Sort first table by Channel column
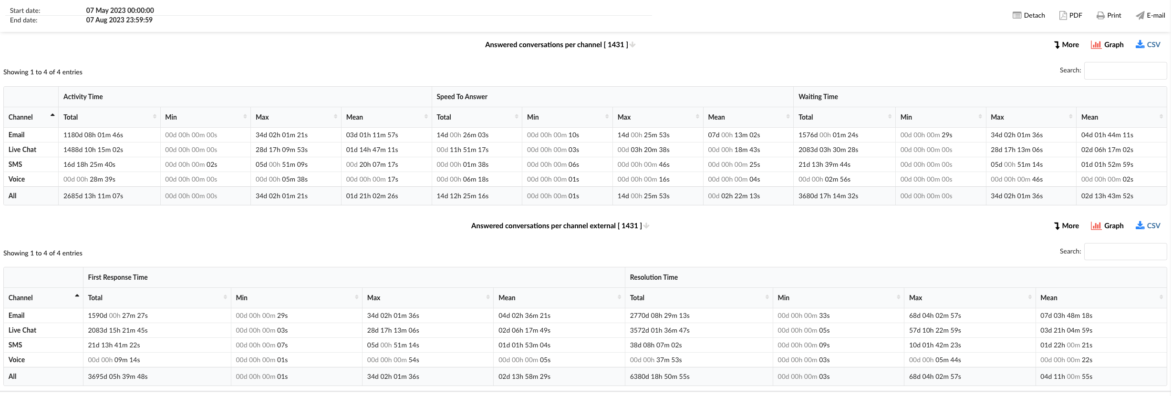1171x396 pixels. click(31, 117)
